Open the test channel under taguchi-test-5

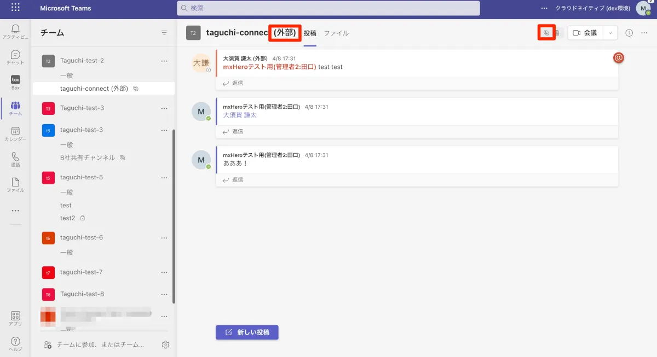(66, 206)
